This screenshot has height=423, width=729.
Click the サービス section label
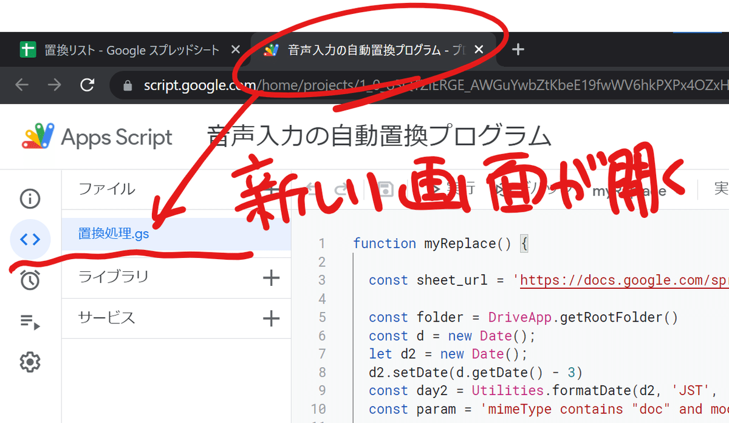coord(106,317)
